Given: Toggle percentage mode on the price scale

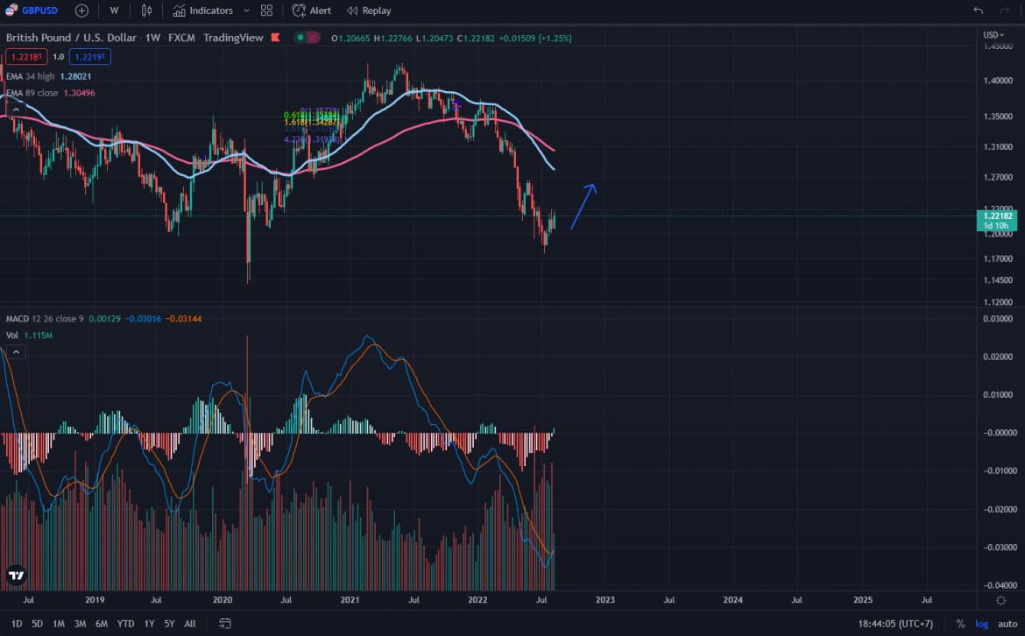Looking at the screenshot, I should [961, 624].
